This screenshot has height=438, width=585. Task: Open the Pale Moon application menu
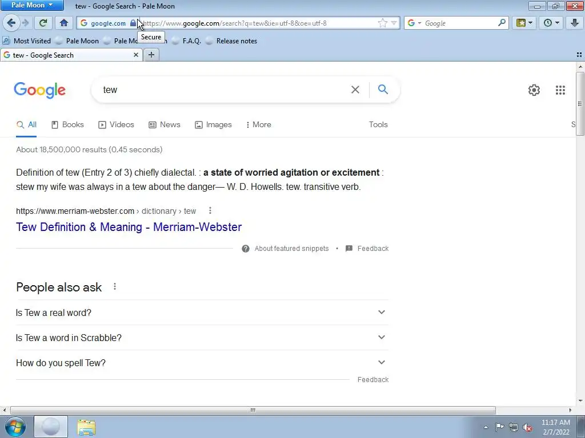[x=32, y=5]
